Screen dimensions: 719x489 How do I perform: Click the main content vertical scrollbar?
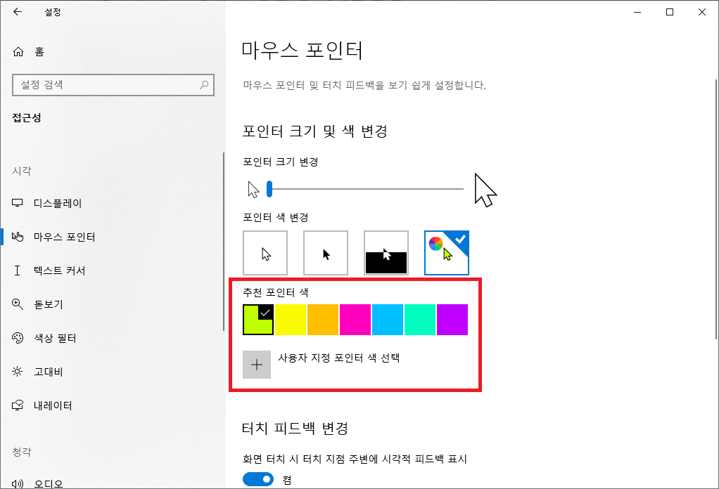click(715, 209)
